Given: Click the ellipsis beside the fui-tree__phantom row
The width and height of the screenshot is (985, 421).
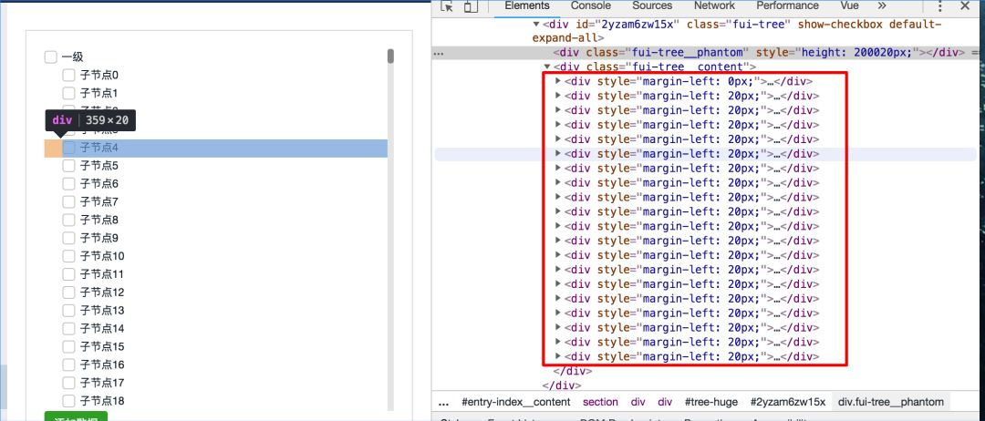Looking at the screenshot, I should pyautogui.click(x=441, y=54).
